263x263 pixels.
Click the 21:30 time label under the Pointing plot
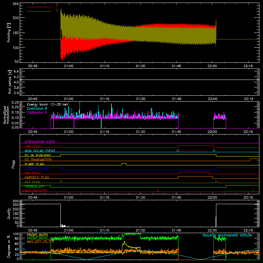click(140, 66)
